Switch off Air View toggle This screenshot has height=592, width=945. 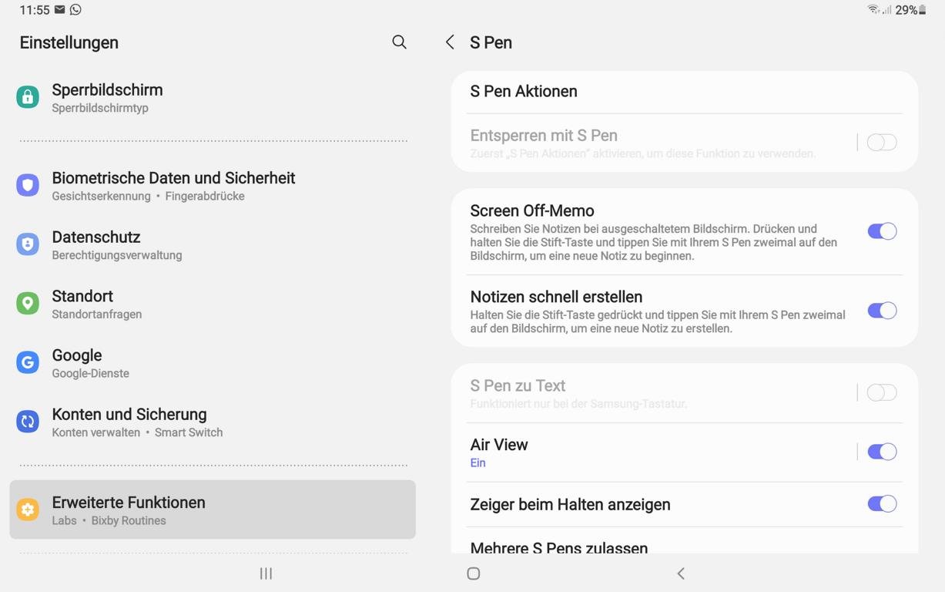click(882, 452)
